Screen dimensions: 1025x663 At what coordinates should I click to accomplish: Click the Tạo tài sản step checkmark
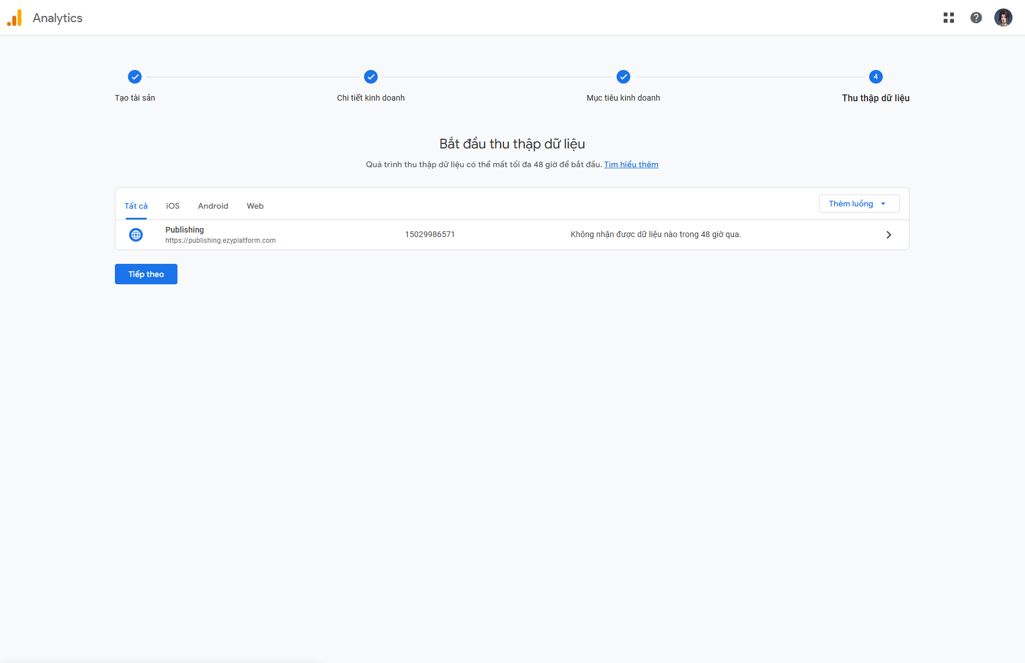click(x=135, y=77)
